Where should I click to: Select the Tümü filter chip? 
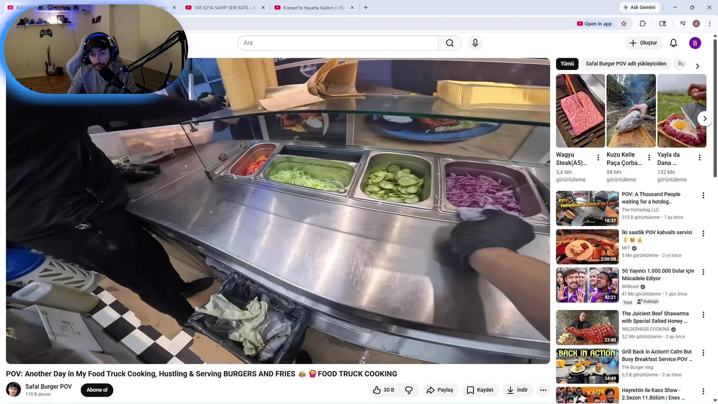pos(567,63)
